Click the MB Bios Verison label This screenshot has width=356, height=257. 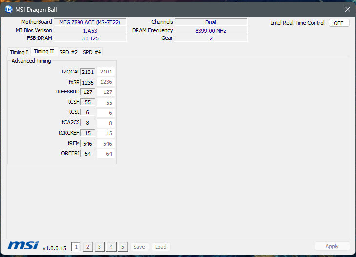point(34,30)
